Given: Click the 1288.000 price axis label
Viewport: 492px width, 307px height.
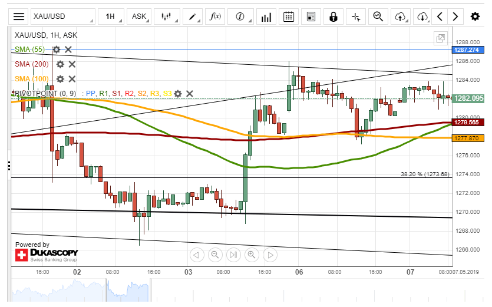Looking at the screenshot, I should [467, 42].
